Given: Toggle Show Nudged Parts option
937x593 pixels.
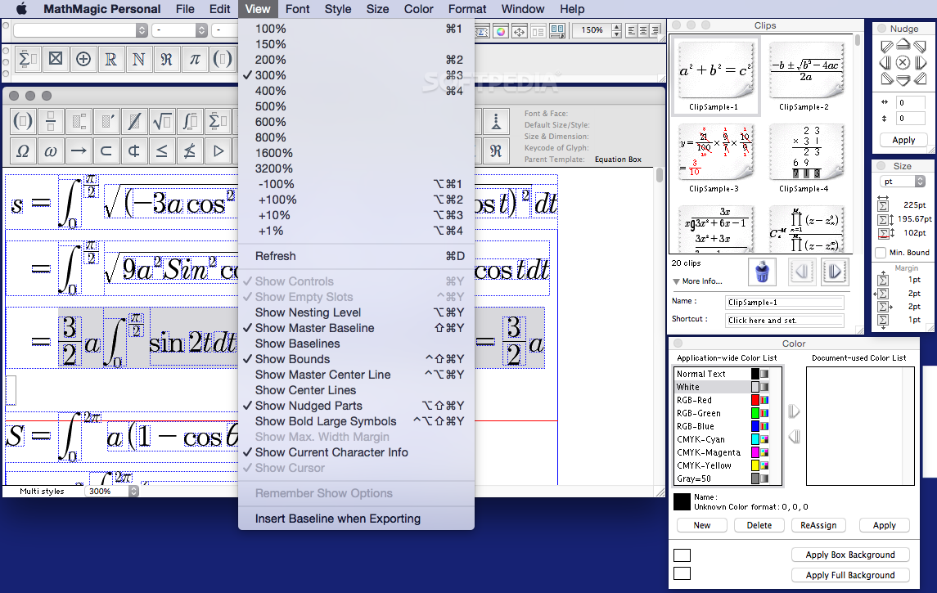Looking at the screenshot, I should point(355,406).
